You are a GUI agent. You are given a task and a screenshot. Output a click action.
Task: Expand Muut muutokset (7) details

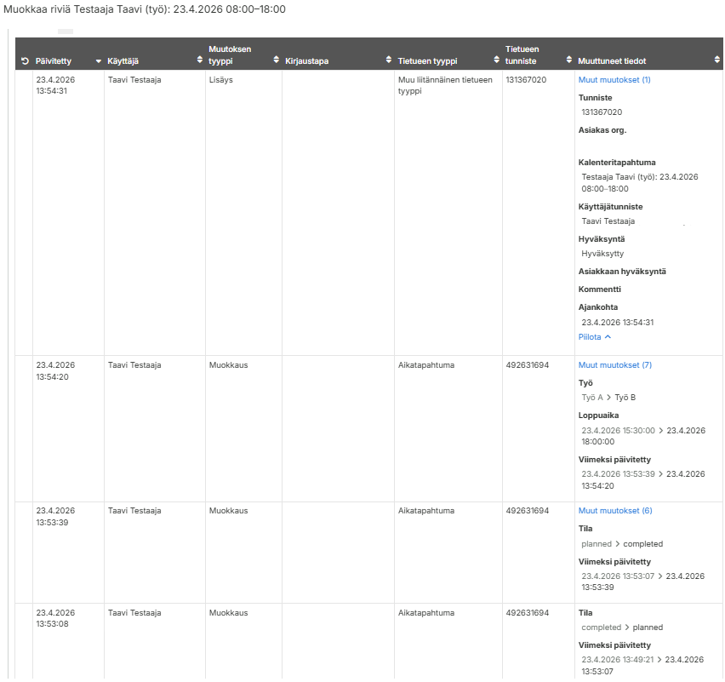[614, 365]
